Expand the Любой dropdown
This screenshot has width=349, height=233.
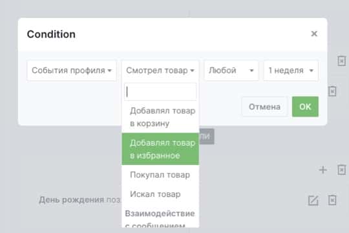pyautogui.click(x=231, y=71)
